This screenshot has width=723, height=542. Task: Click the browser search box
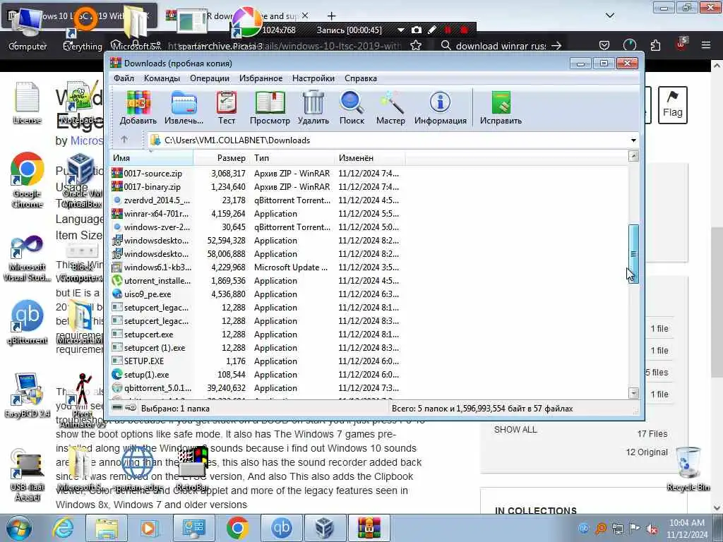tap(501, 46)
